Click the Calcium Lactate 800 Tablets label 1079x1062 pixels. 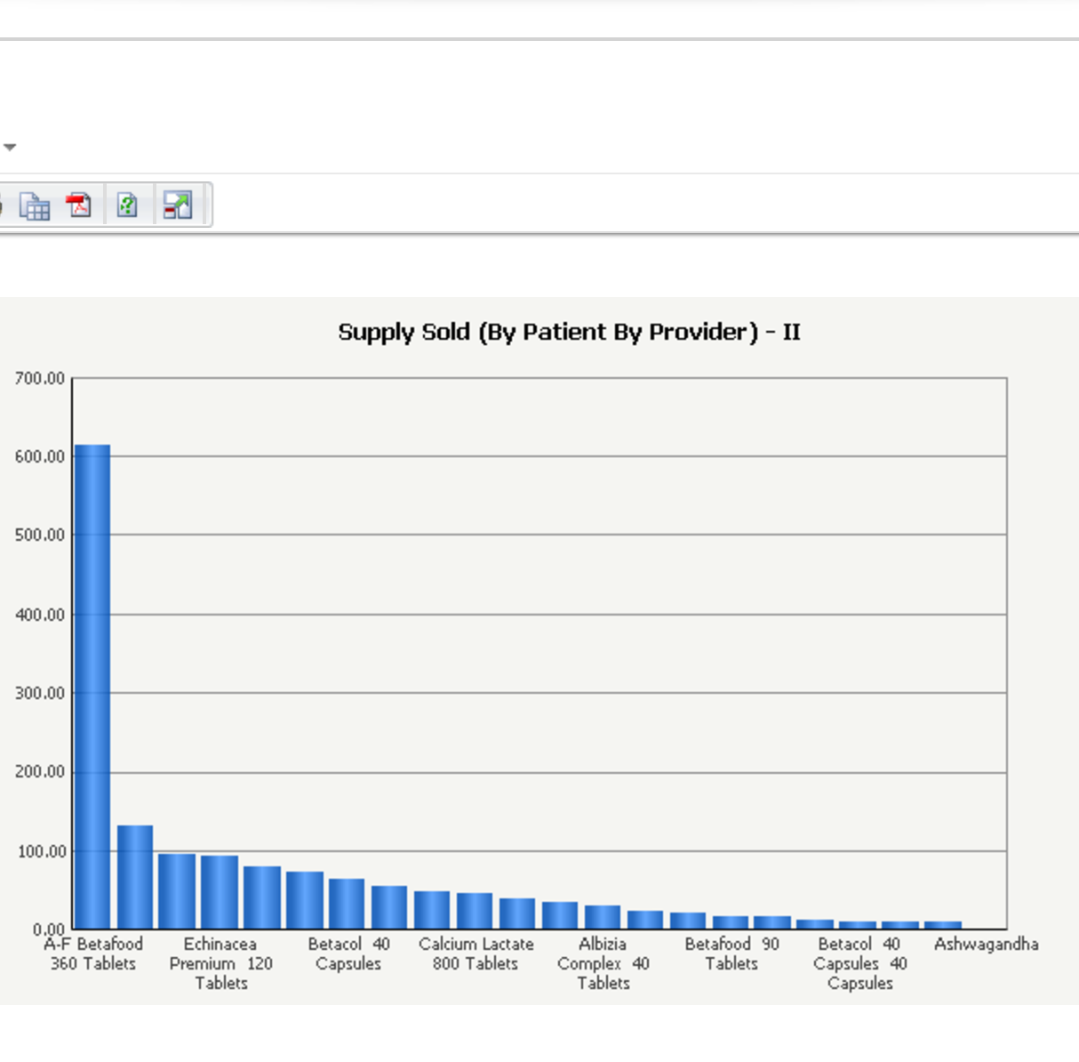tap(476, 953)
